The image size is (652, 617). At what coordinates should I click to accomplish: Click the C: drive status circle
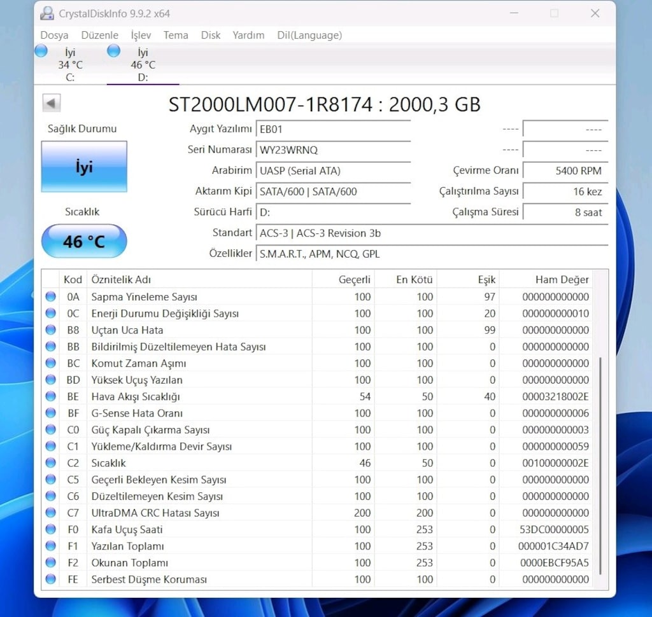41,51
